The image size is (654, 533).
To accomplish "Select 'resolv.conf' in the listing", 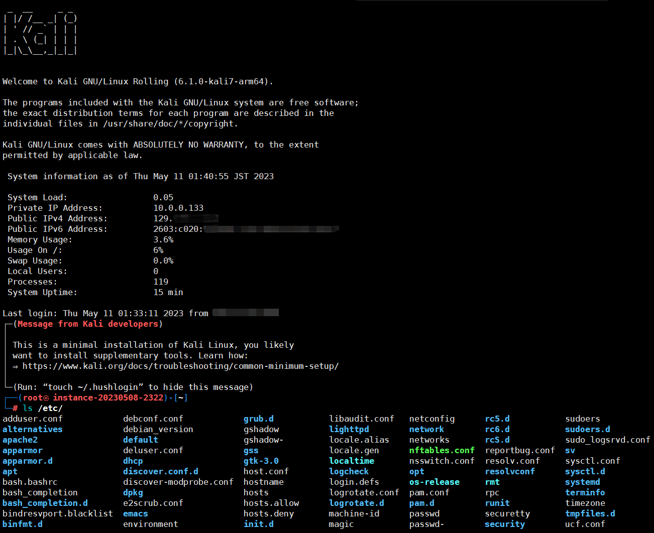I will pyautogui.click(x=512, y=461).
